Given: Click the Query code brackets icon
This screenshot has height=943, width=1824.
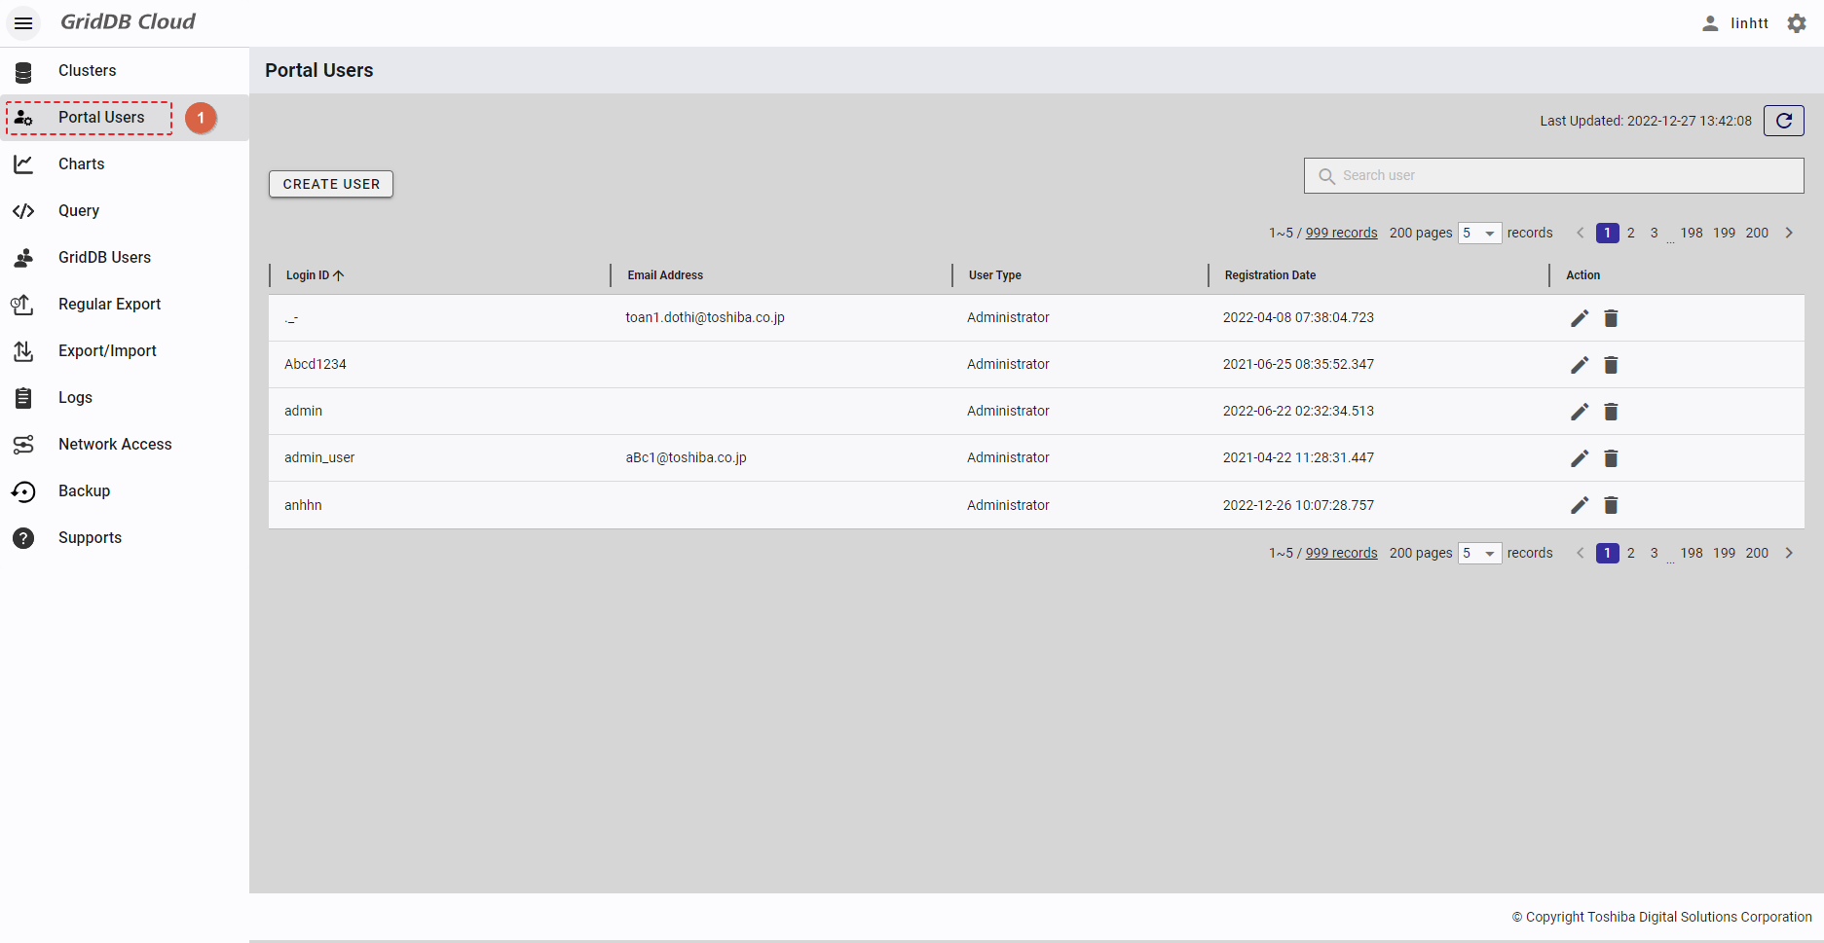Looking at the screenshot, I should 23,211.
